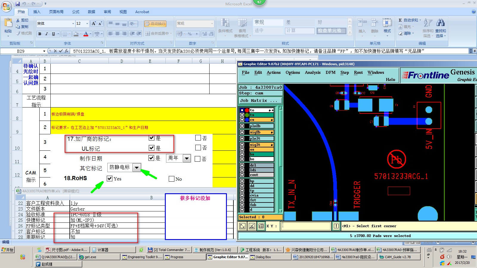Check the '否' box for 加厂商的标记
The image size is (477, 268).
[x=198, y=138]
